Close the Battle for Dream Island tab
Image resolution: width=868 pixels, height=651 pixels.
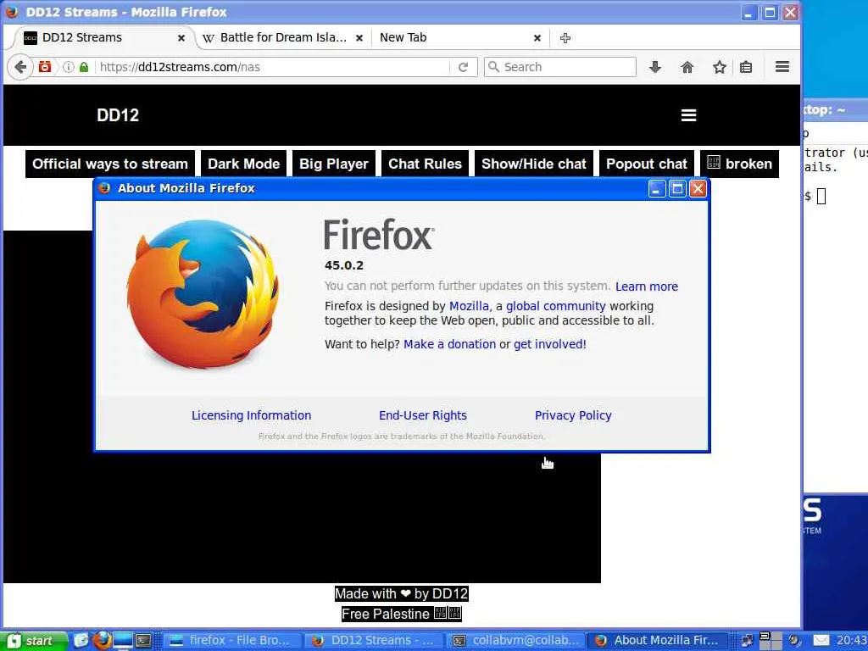[x=359, y=38]
